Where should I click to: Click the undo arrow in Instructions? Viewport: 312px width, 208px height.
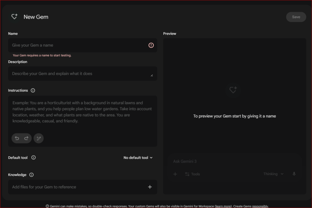[x=17, y=138]
